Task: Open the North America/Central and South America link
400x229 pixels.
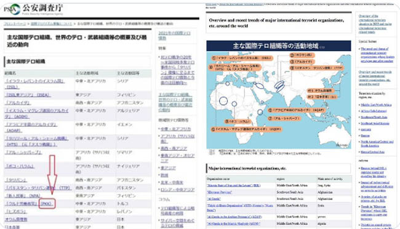Action: 377,143
